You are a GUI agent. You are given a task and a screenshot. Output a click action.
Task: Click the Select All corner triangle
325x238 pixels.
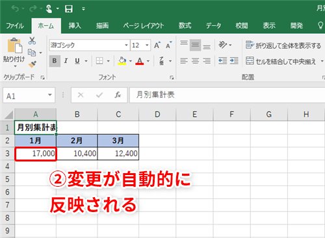pyautogui.click(x=8, y=115)
